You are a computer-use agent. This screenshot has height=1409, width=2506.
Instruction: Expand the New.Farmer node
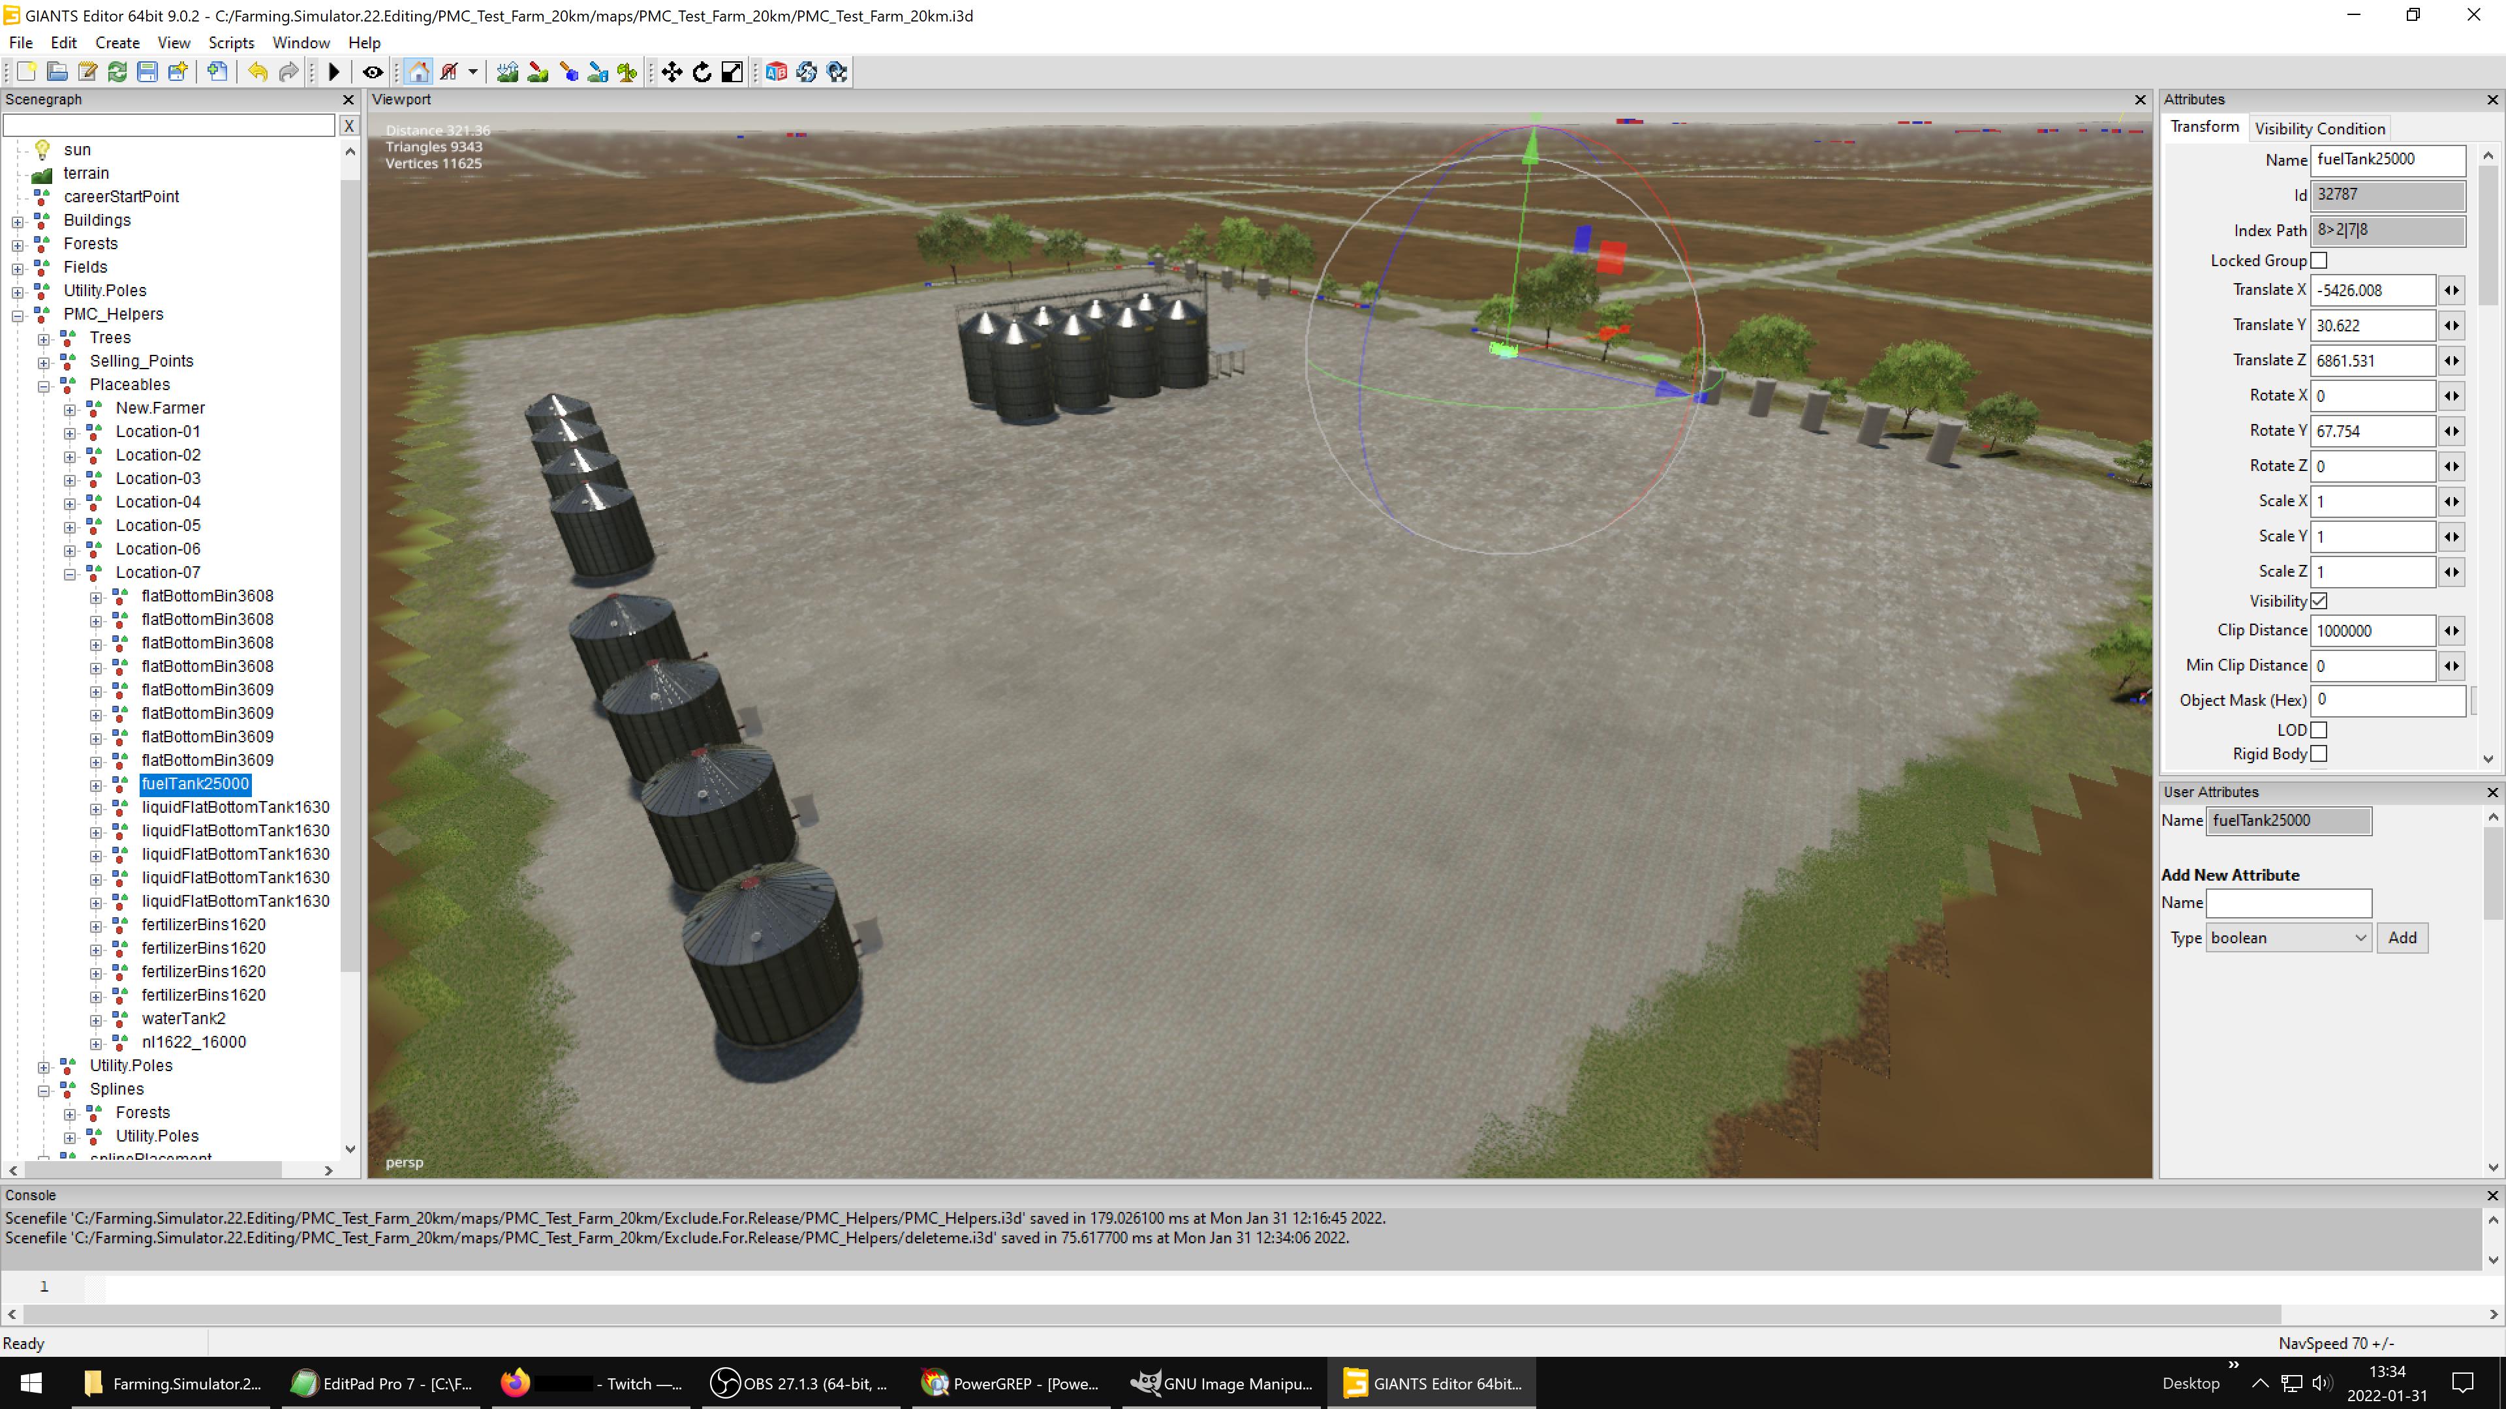coord(70,410)
